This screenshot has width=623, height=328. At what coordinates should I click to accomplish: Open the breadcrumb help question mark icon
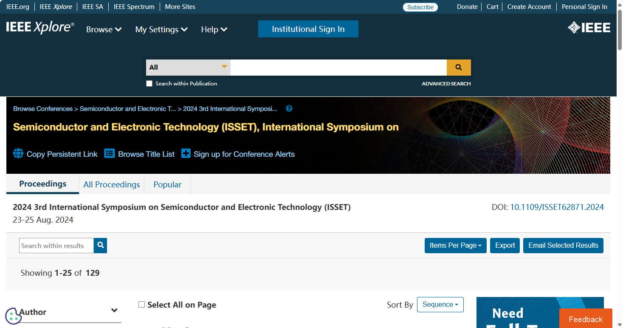[289, 108]
